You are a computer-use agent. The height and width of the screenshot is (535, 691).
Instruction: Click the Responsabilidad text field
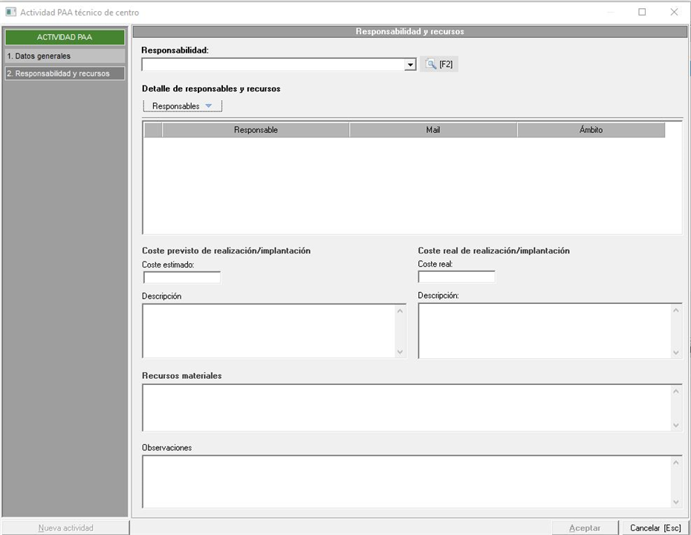click(x=273, y=65)
